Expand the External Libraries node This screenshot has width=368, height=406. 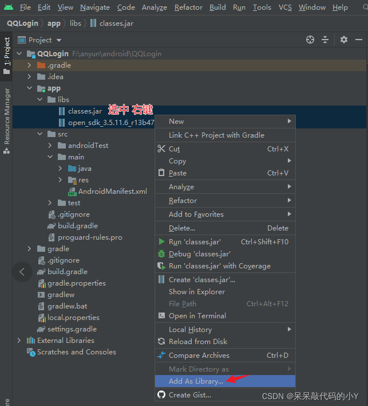[19, 340]
